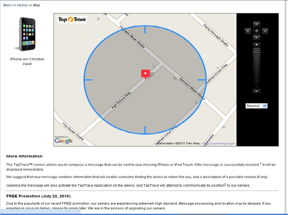Screen dimensions: 288x215
Task: Pan the map left with the arrow button
Action: click(248, 31)
